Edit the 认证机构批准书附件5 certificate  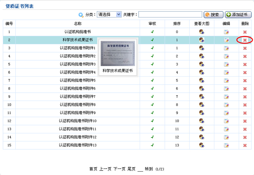coord(226,80)
